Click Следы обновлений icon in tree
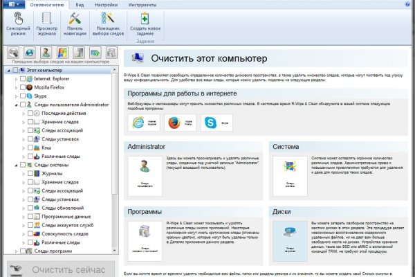 click(x=37, y=208)
